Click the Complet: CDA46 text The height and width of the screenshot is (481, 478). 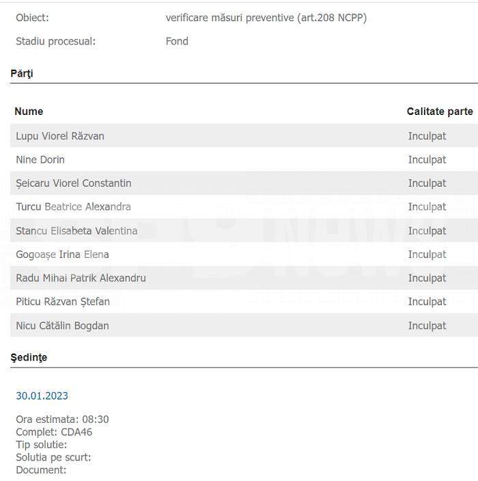click(54, 432)
